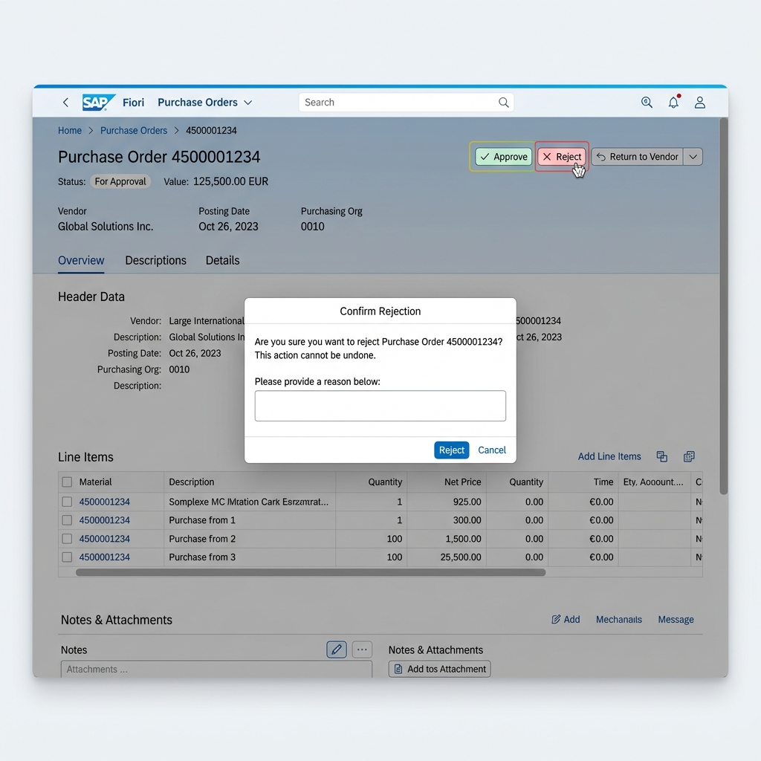Screen dimensions: 761x761
Task: Click the horizontal scrollbar under Line Items table
Action: [x=311, y=572]
